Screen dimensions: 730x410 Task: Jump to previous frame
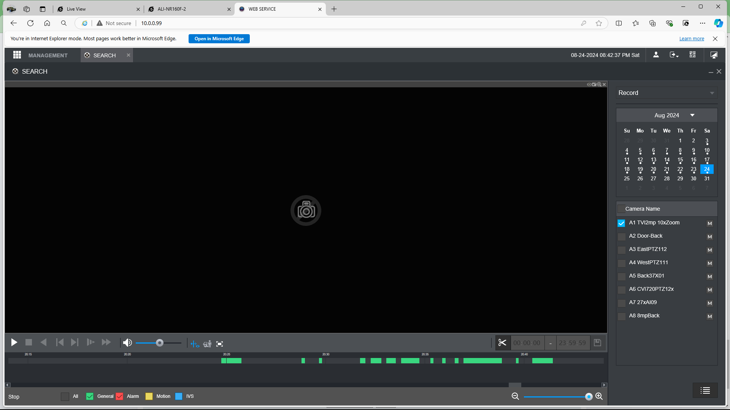click(60, 342)
